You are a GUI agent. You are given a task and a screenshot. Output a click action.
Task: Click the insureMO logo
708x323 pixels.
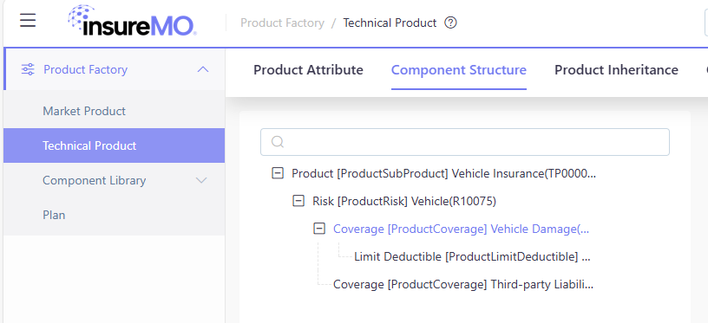[132, 21]
